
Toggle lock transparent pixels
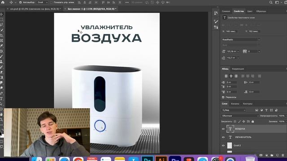(235, 121)
